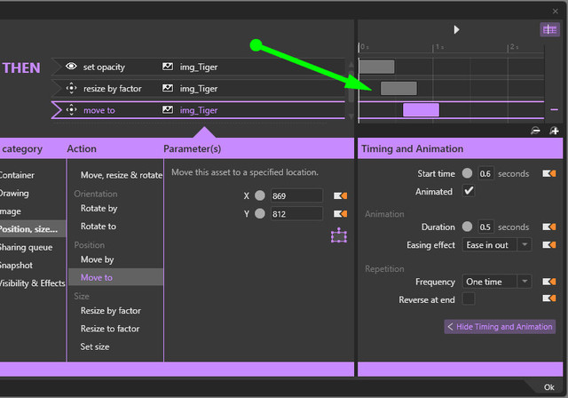568x398 pixels.
Task: Zoom out the timeline
Action: tap(535, 131)
